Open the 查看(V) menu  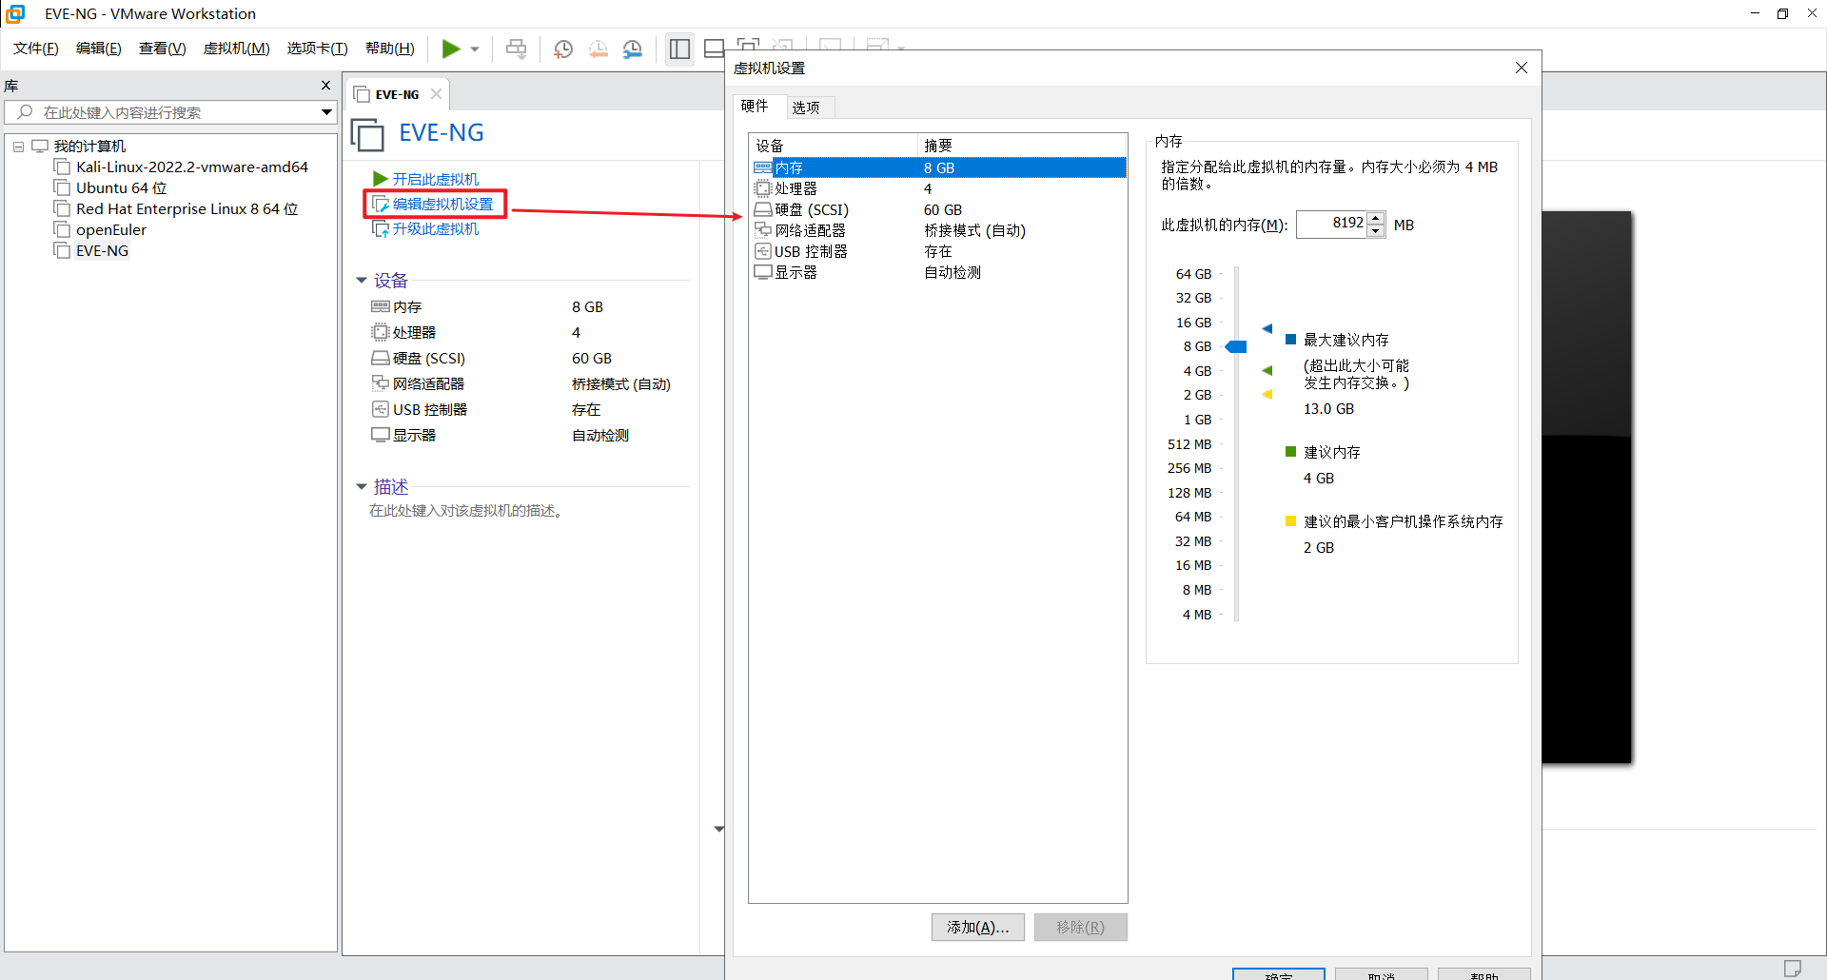(162, 49)
